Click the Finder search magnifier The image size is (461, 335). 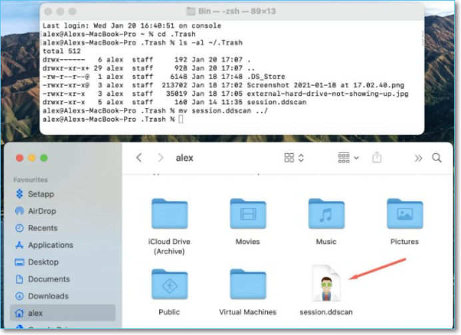pos(437,158)
